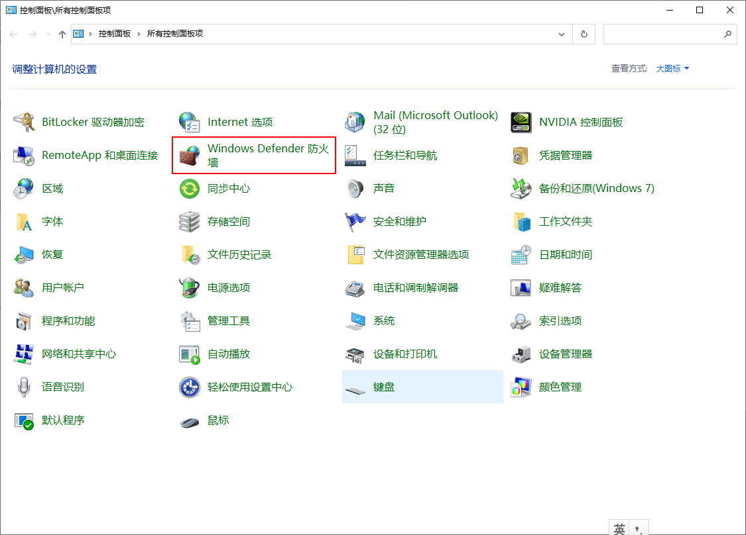Viewport: 746px width, 535px height.
Task: Open 用户帐户 people icon
Action: click(x=23, y=288)
